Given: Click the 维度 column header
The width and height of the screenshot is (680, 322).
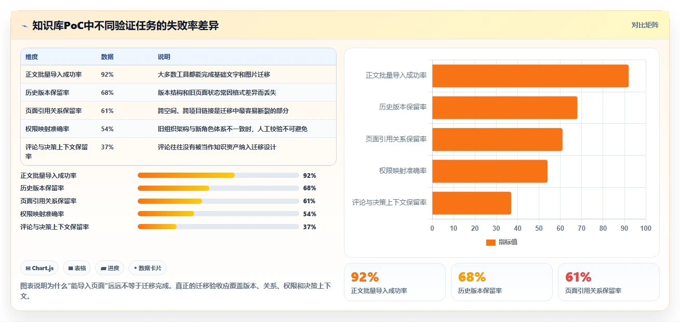Looking at the screenshot, I should (32, 57).
